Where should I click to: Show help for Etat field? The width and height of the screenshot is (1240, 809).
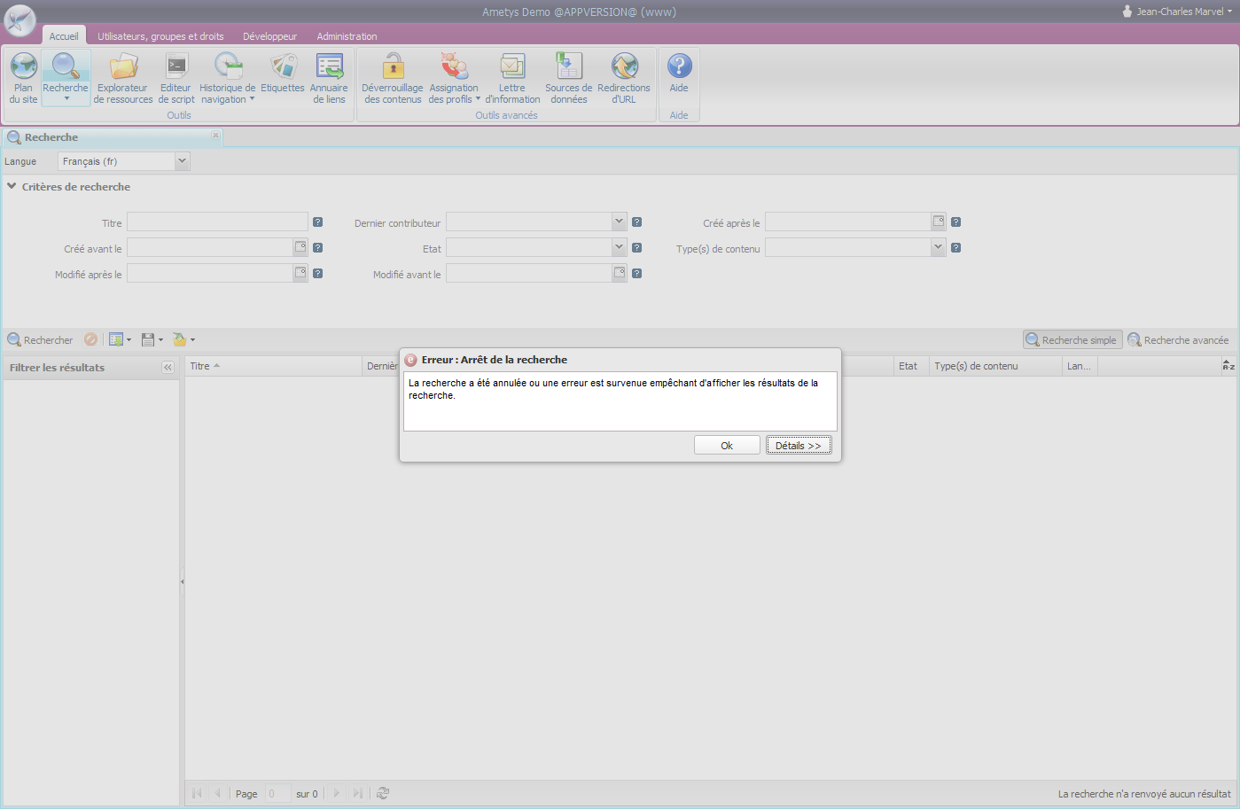636,248
